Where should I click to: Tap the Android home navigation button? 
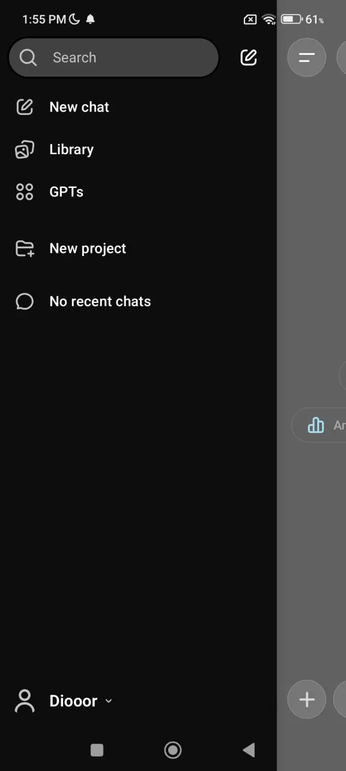(x=173, y=750)
